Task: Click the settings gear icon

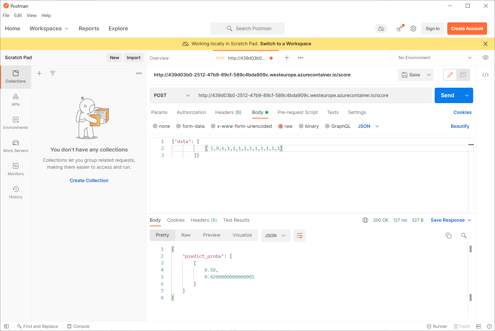Action: (x=413, y=29)
